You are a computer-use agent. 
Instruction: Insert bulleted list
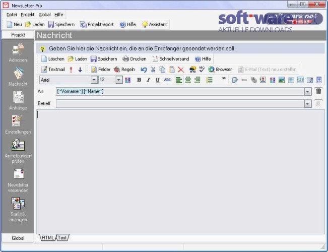[209, 80]
